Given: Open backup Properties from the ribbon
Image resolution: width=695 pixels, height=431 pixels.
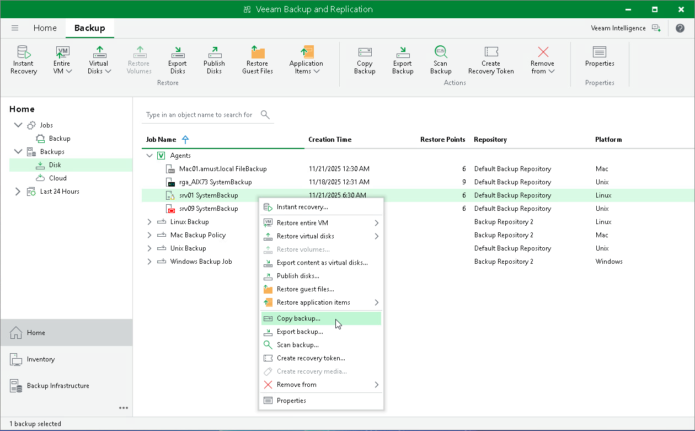Looking at the screenshot, I should (600, 59).
